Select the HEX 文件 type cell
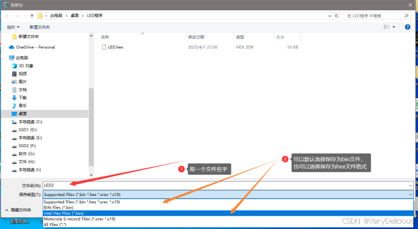Screen dimensions: 418x229 click(245, 47)
